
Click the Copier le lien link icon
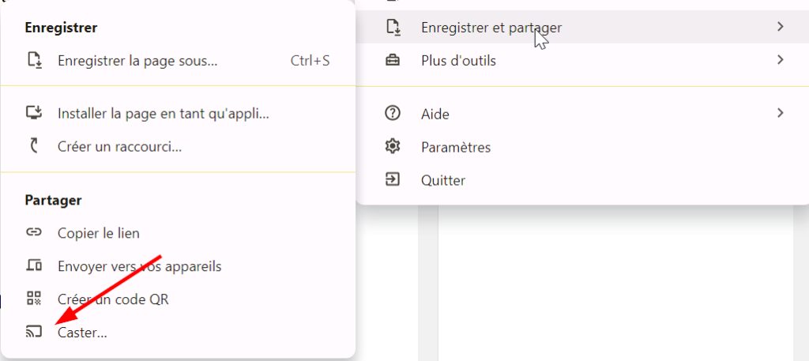tap(33, 232)
